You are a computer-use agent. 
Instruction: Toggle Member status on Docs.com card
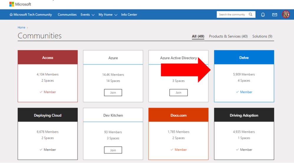pyautogui.click(x=179, y=150)
